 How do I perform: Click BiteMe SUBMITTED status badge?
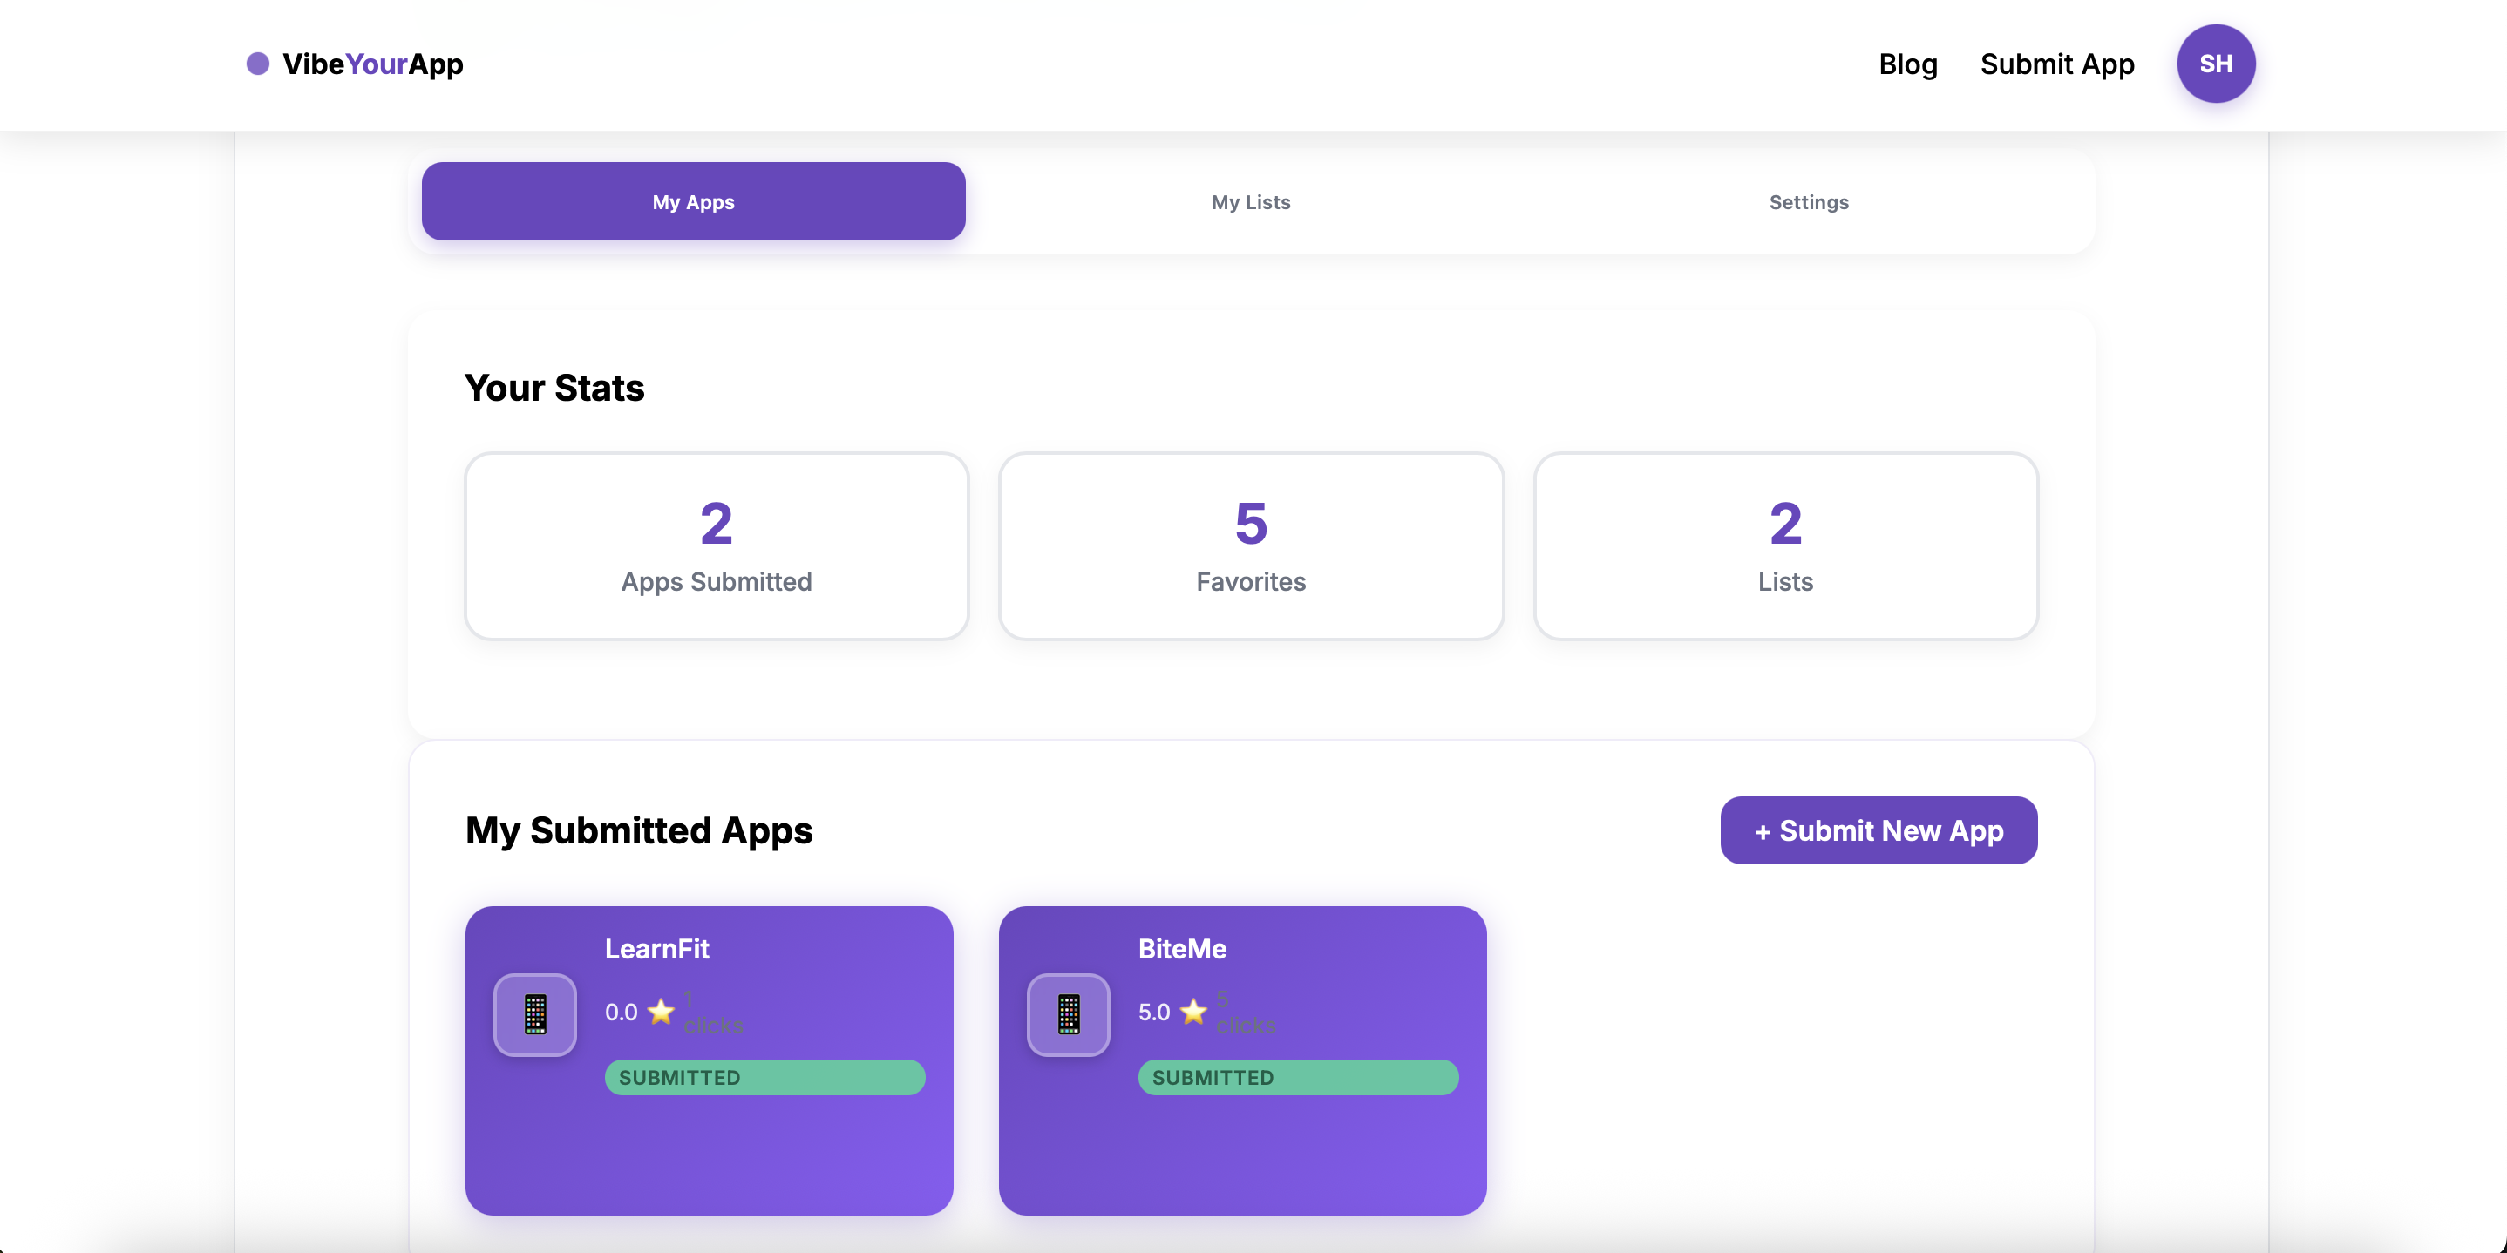[x=1297, y=1077]
